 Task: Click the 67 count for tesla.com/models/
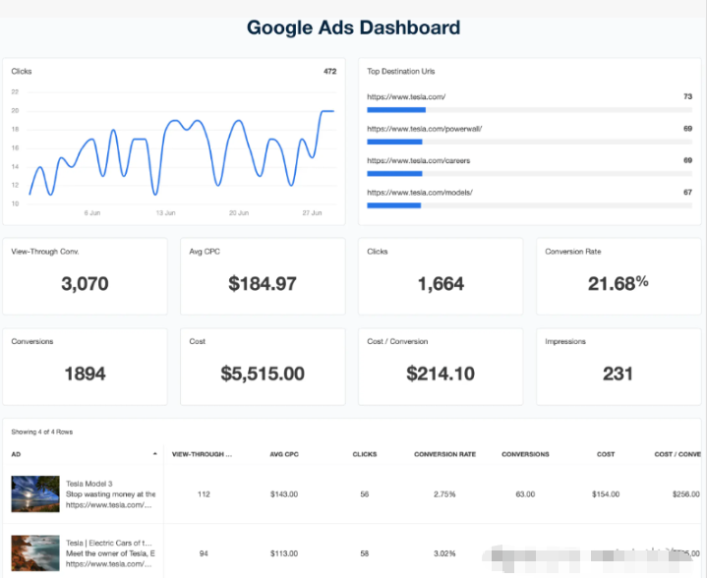[x=687, y=193]
